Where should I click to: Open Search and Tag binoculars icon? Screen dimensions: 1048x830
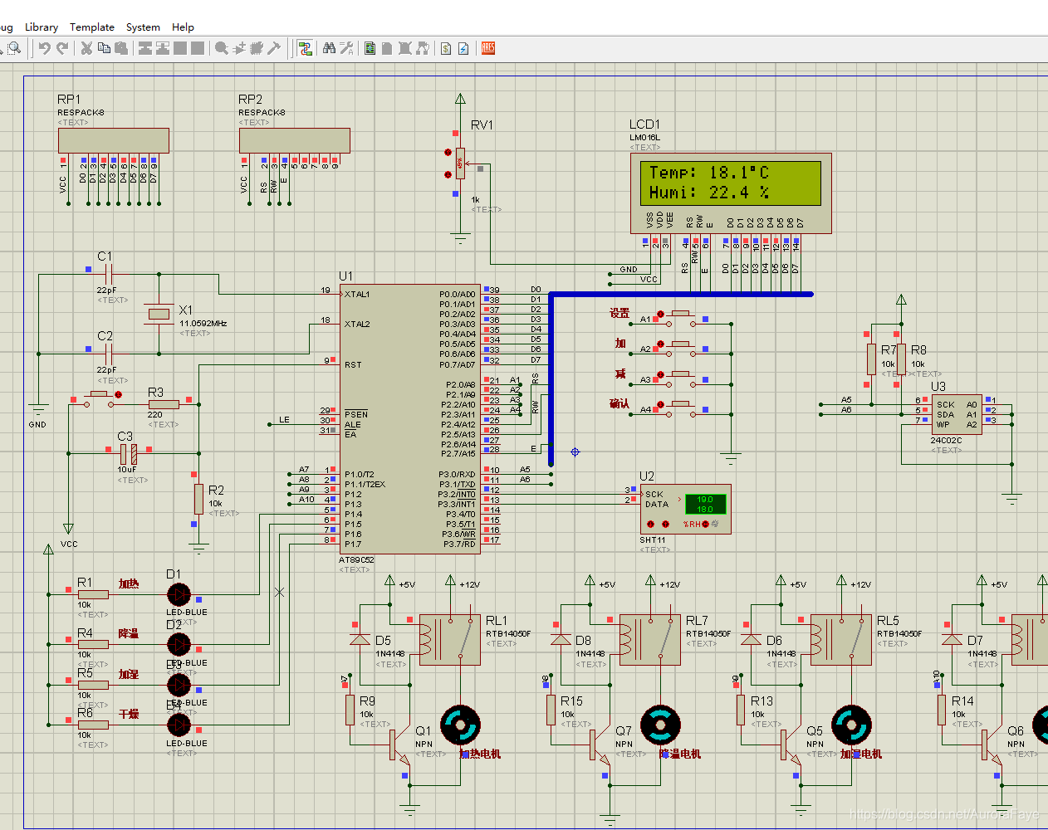click(330, 48)
